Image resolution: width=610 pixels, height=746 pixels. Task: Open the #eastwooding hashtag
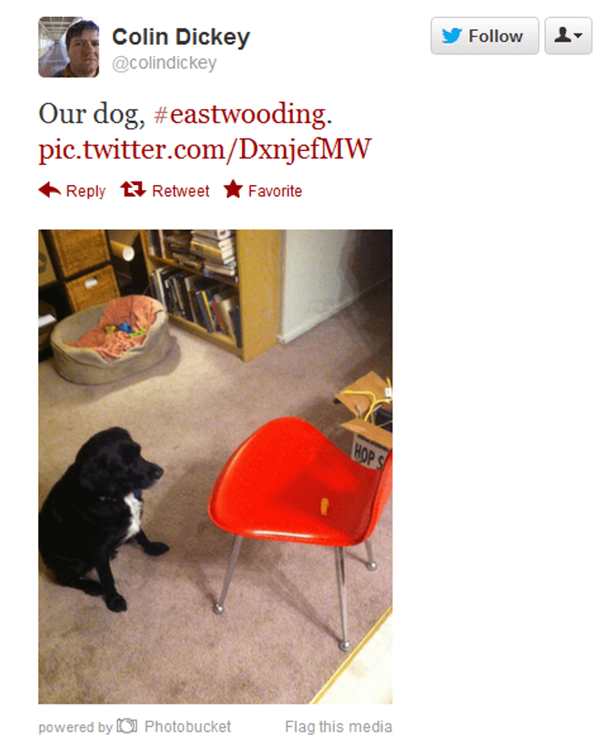243,115
